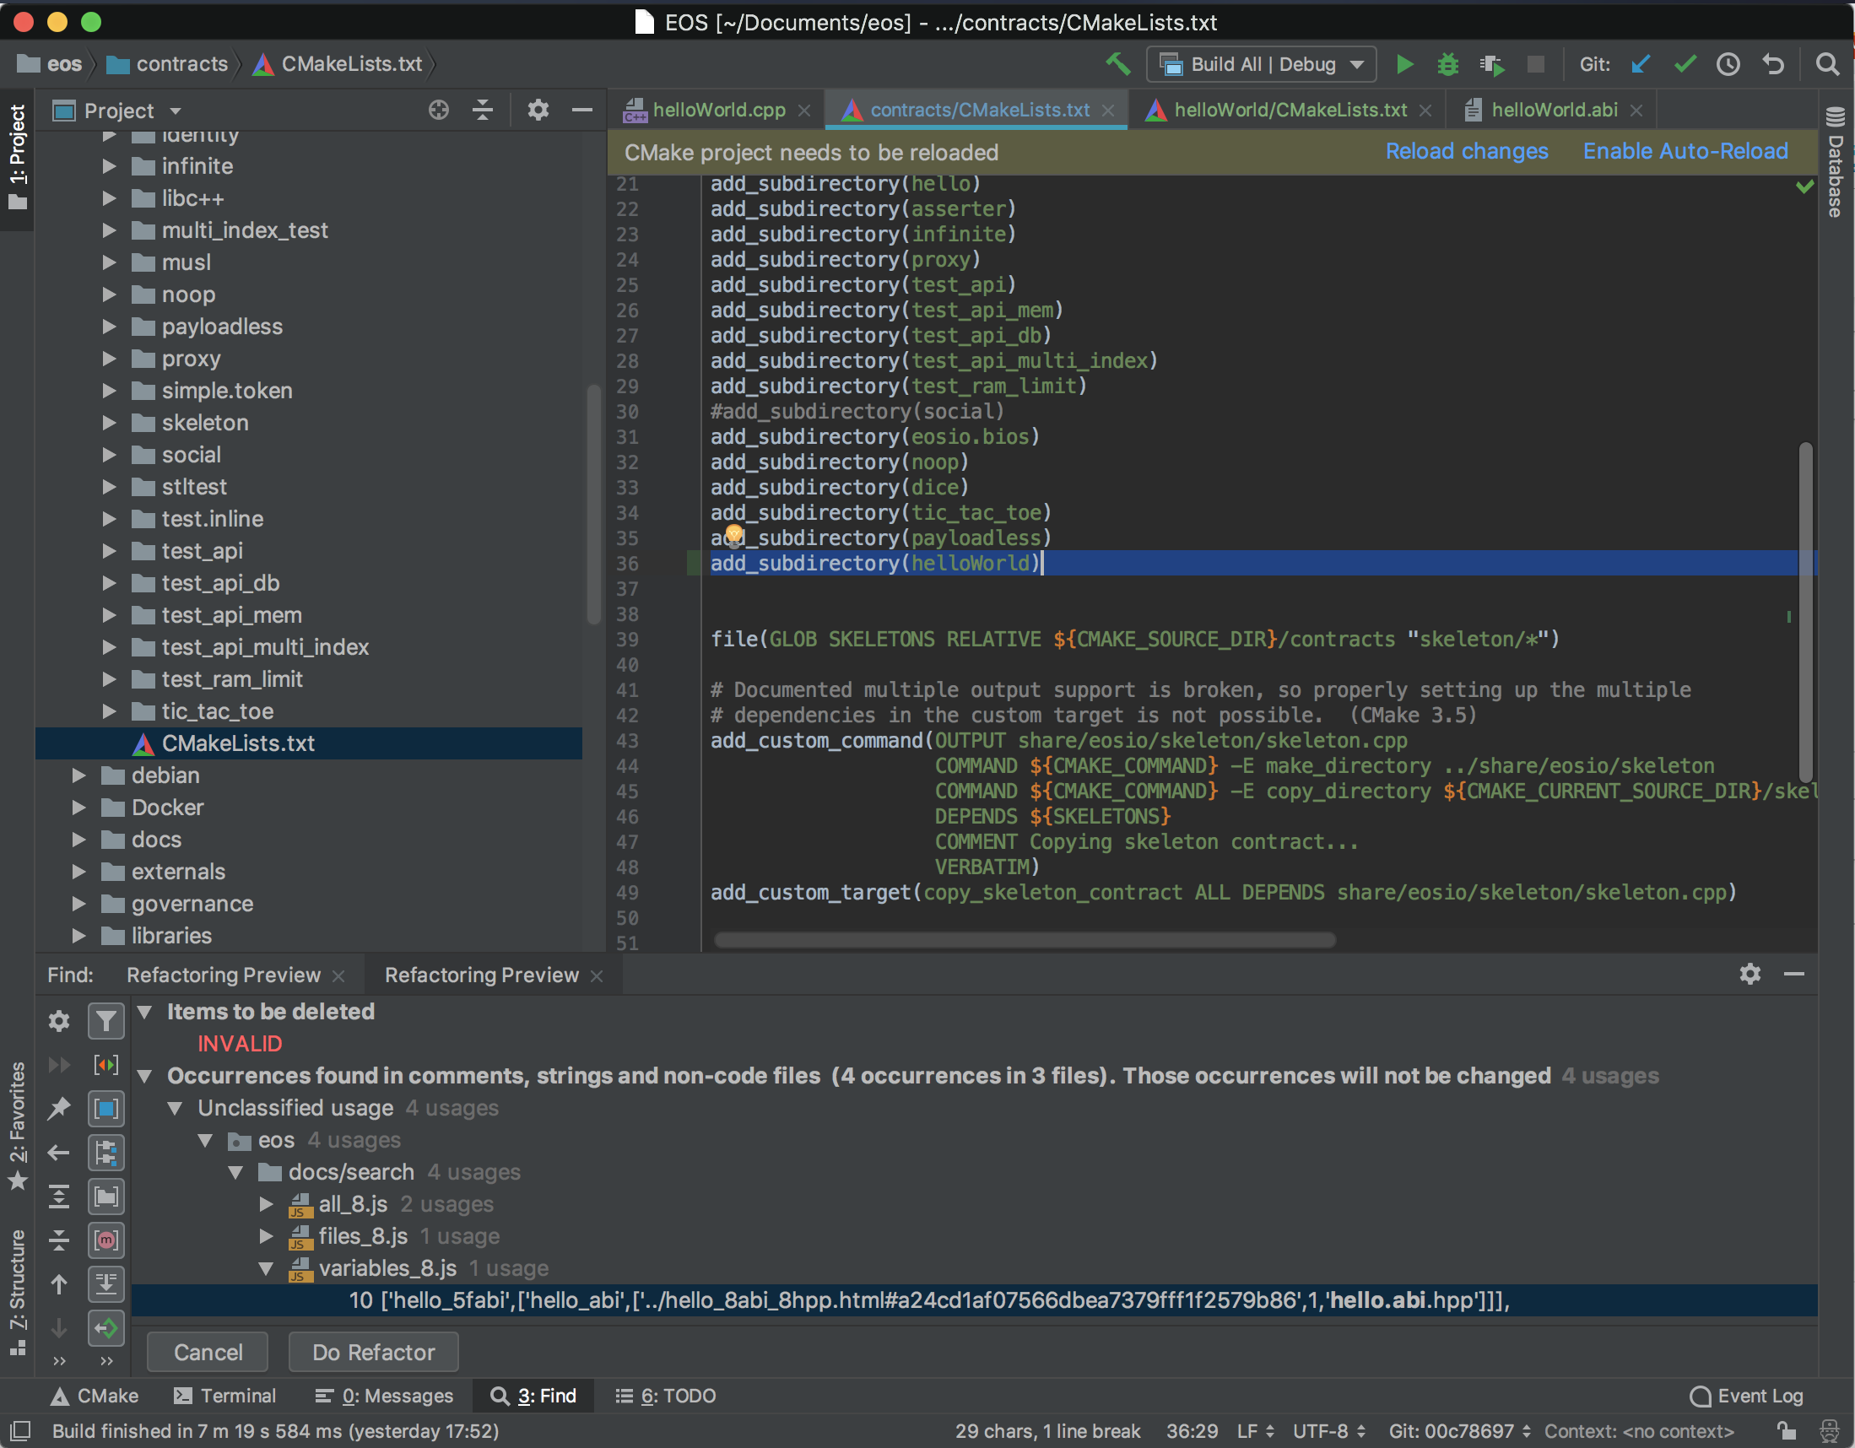Image resolution: width=1855 pixels, height=1448 pixels.
Task: Start debugging with the bug icon
Action: tap(1447, 64)
